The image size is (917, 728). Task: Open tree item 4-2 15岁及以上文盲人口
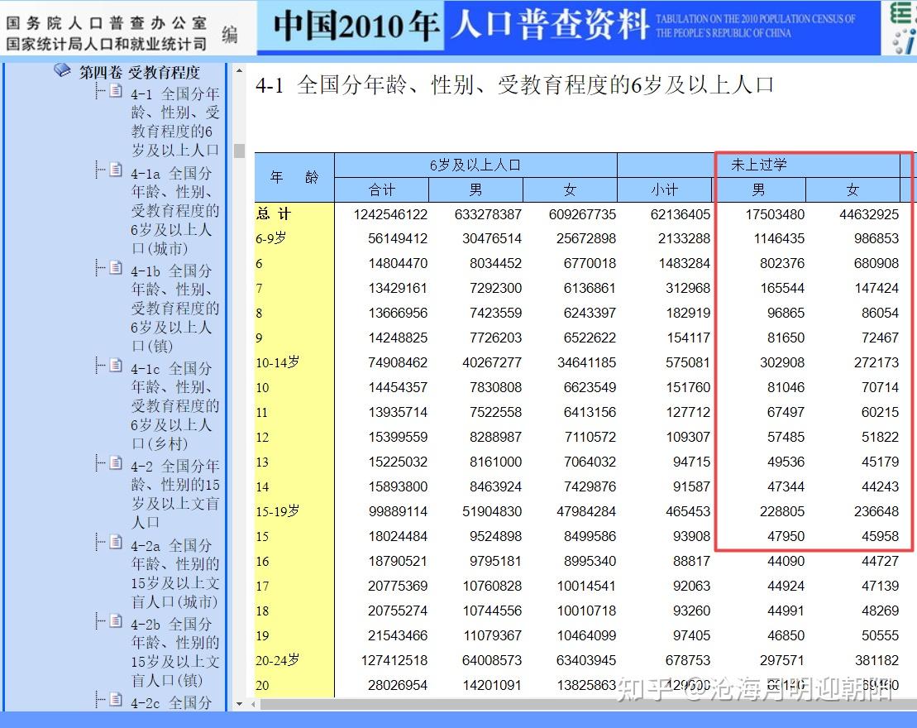click(174, 494)
